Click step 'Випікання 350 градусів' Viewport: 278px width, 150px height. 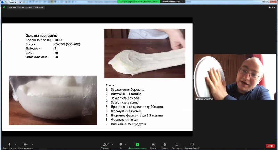128,124
